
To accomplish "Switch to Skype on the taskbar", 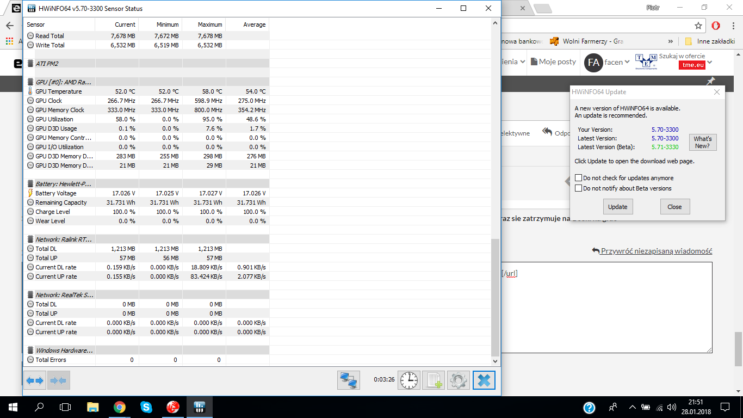I will (x=146, y=407).
